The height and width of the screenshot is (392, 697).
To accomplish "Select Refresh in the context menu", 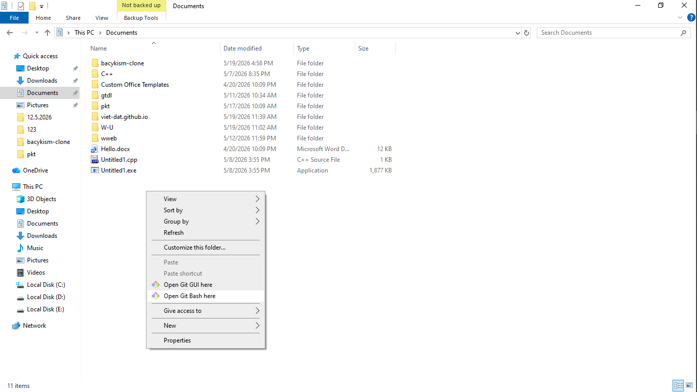I will [x=206, y=233].
